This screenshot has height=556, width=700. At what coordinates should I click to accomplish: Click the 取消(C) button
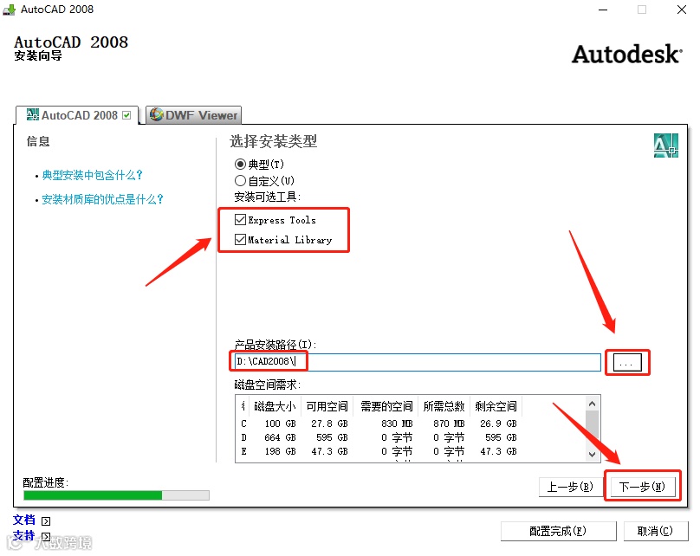pos(655,531)
